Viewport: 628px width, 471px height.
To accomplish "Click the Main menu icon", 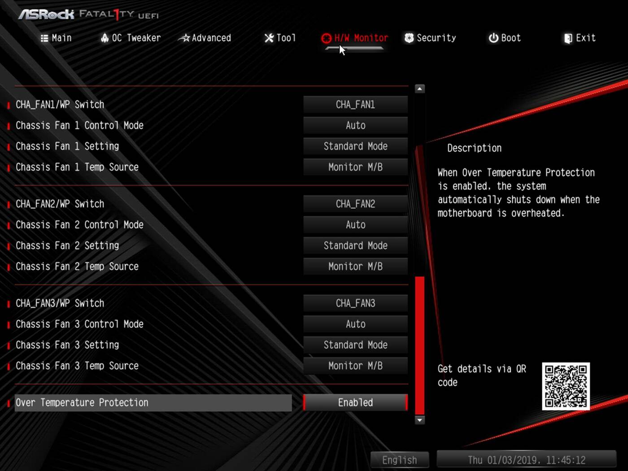I will (x=44, y=38).
